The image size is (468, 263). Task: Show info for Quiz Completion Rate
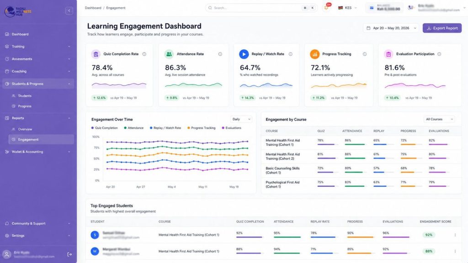[x=144, y=54]
